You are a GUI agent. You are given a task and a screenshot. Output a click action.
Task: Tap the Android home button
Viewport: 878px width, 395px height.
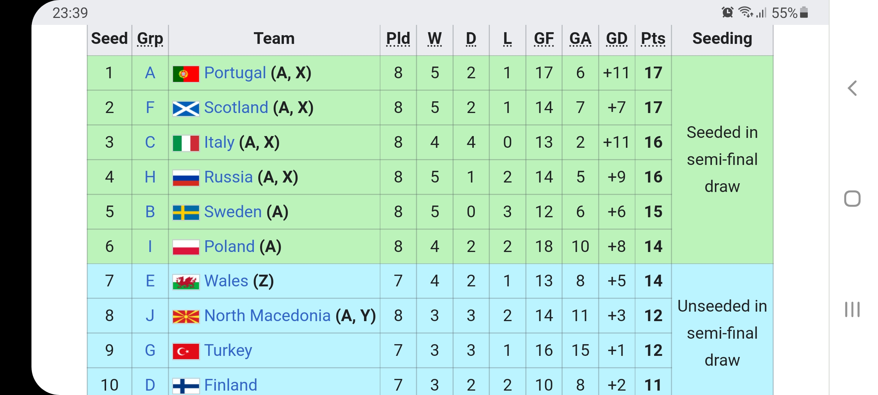pyautogui.click(x=852, y=199)
